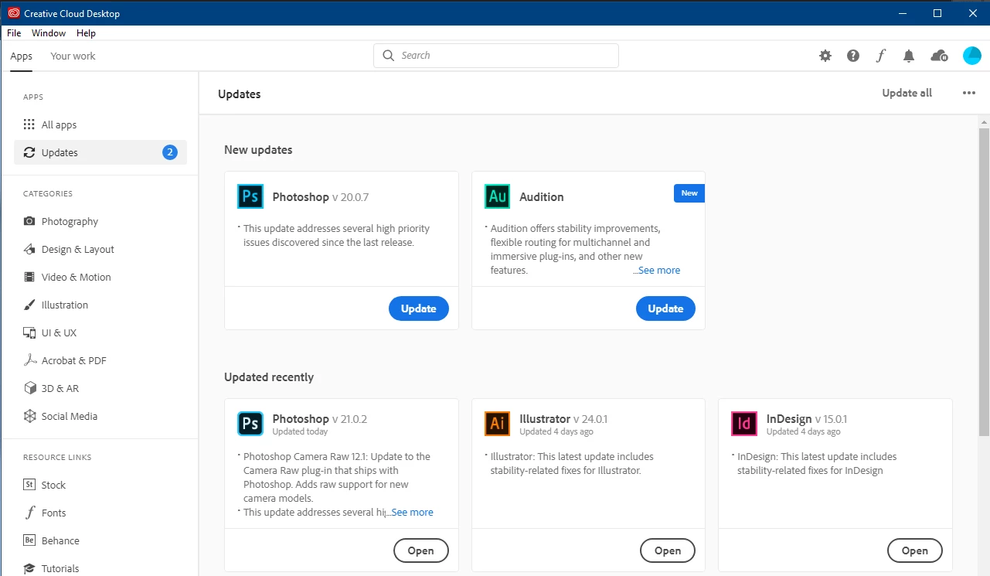Click the Illustration brush icon

pos(29,305)
